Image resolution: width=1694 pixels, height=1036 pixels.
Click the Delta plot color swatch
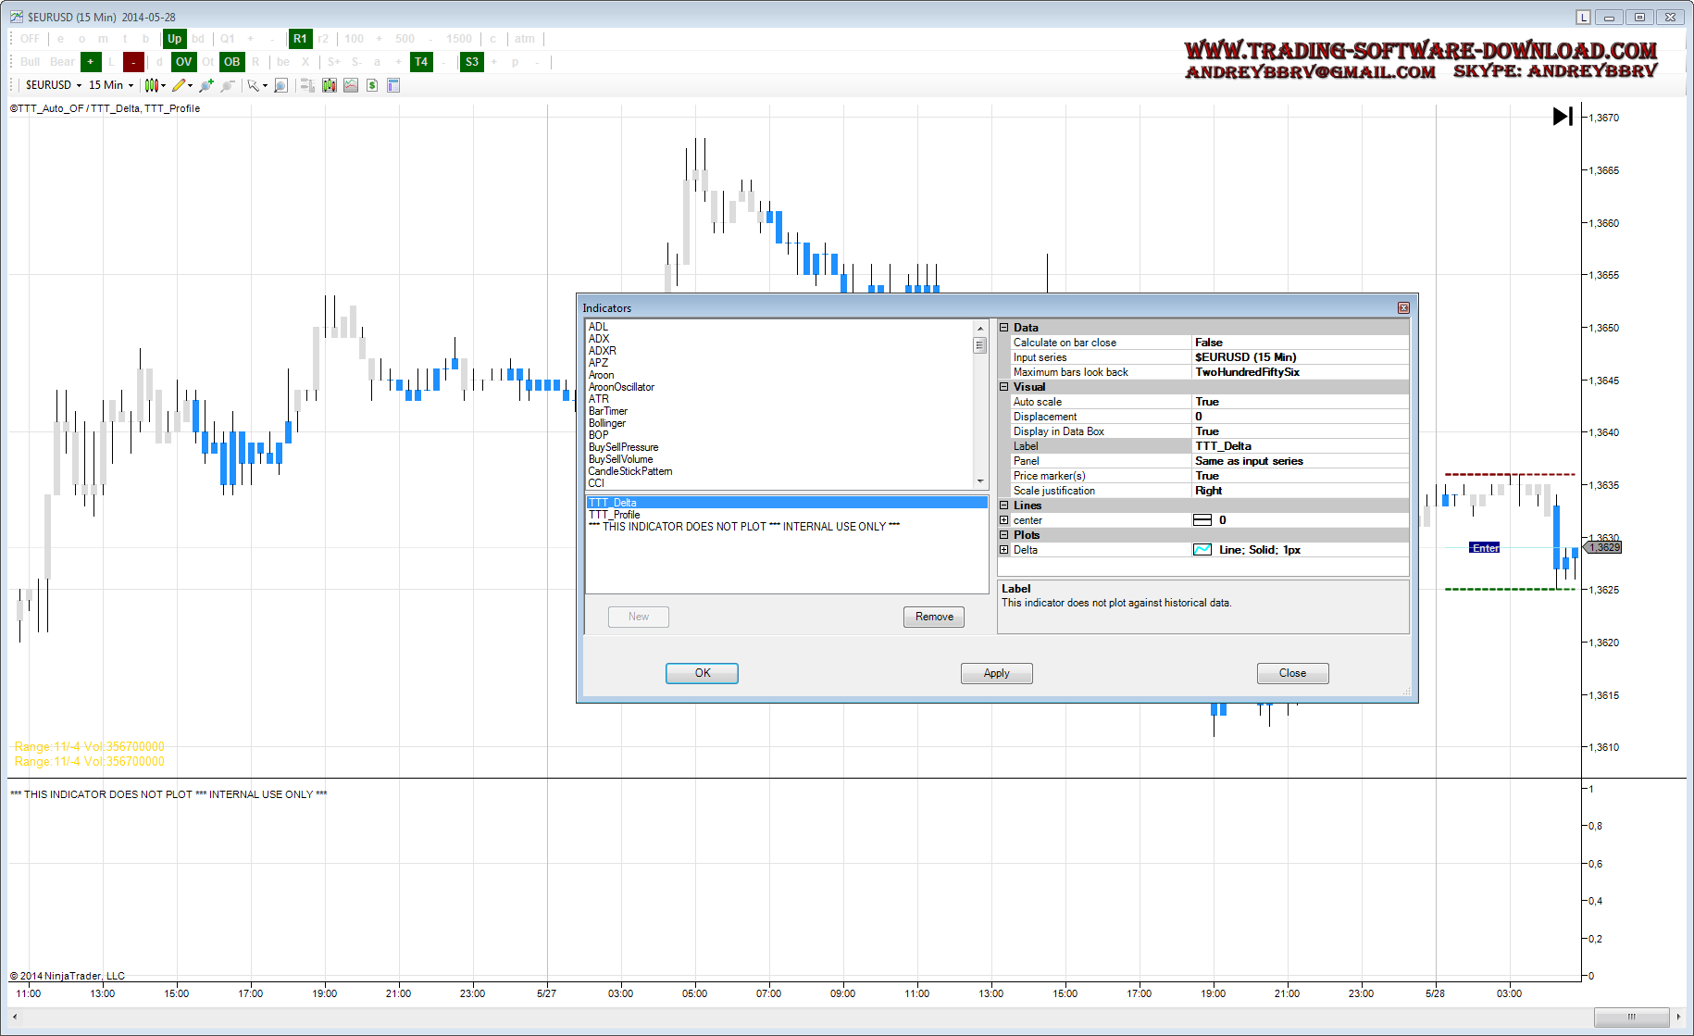(1202, 550)
